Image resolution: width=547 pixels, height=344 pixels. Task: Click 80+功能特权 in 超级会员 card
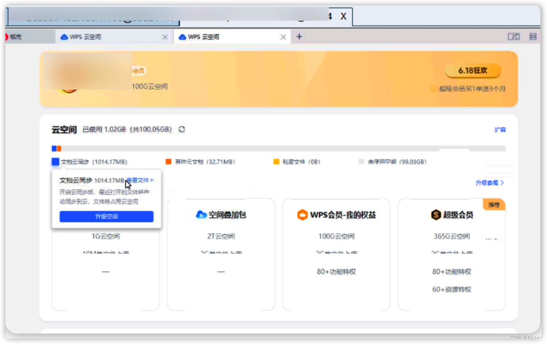[x=452, y=272]
